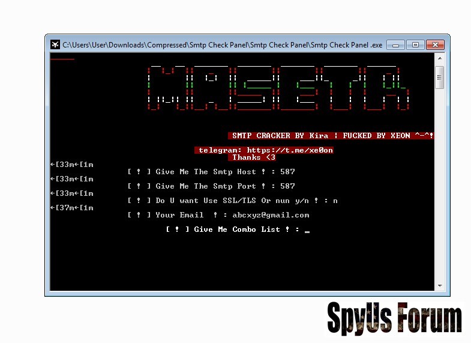Open the console window system menu icon

(55, 44)
